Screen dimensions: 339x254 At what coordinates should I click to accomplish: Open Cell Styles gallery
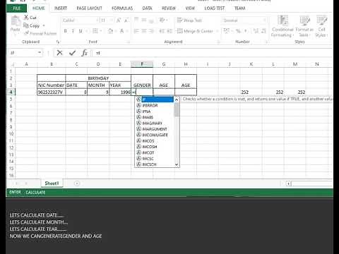tap(321, 26)
